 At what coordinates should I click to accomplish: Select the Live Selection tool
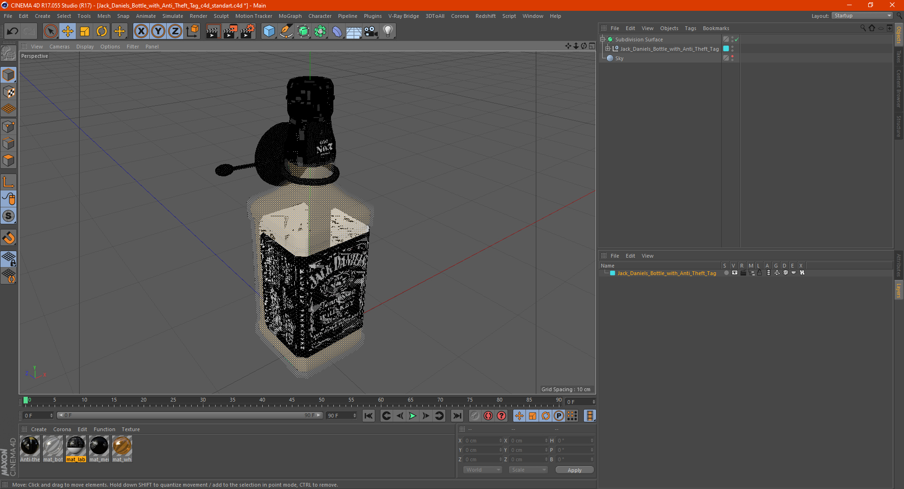tap(50, 32)
